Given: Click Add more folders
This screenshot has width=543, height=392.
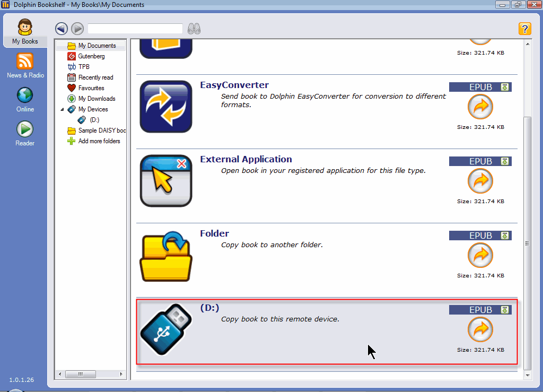Looking at the screenshot, I should 99,141.
